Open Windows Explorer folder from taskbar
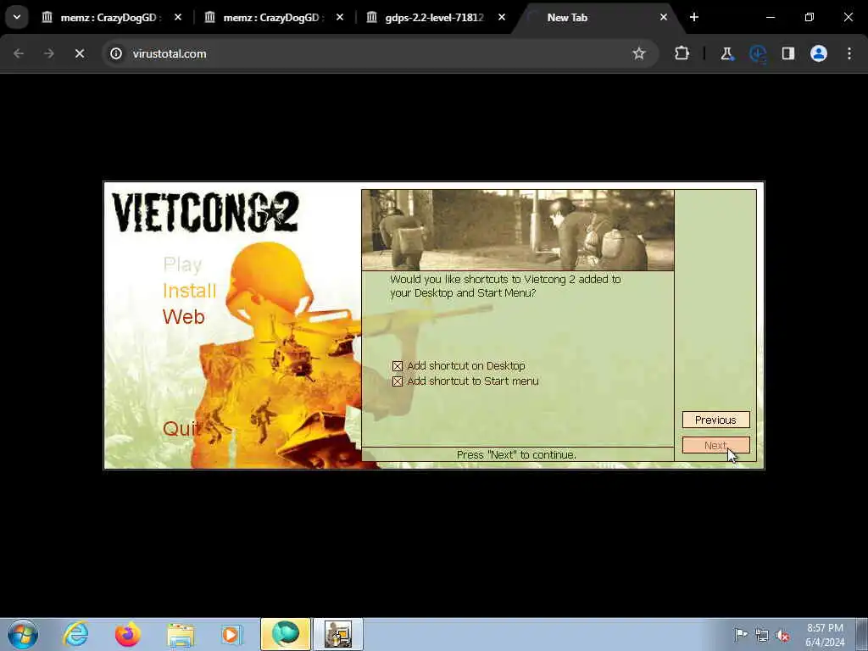Screen dimensions: 868x651 (181, 634)
